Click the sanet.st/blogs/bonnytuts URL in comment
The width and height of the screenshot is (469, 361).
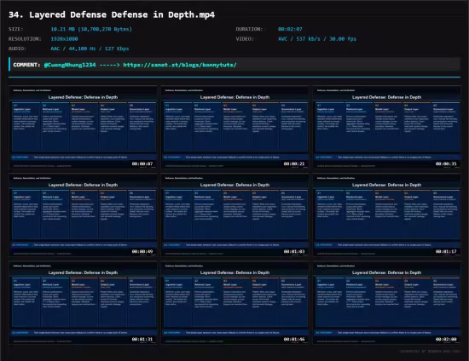[x=180, y=65]
